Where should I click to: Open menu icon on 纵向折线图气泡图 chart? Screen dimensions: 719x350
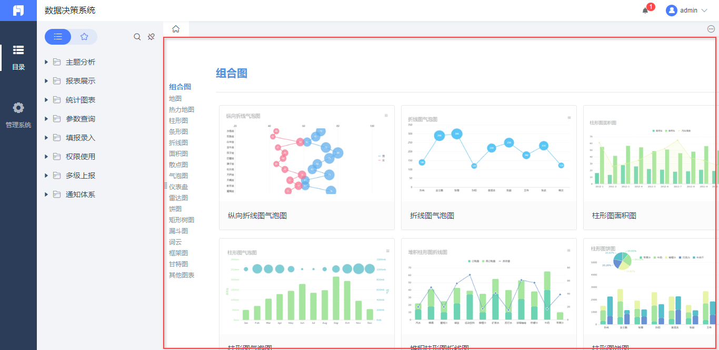[x=386, y=116]
